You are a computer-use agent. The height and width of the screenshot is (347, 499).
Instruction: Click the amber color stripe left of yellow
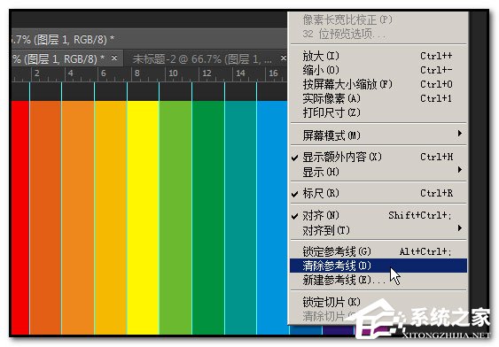pyautogui.click(x=111, y=218)
